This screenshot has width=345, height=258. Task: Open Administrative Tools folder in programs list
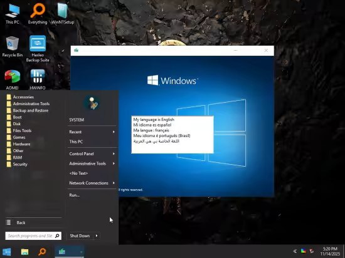coord(28,104)
